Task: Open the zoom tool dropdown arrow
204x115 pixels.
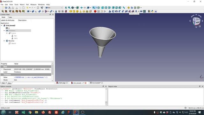Action: [x=96, y=8]
